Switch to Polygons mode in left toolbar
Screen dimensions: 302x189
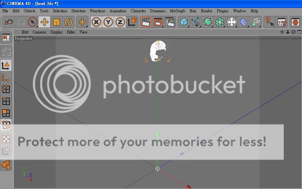6,113
